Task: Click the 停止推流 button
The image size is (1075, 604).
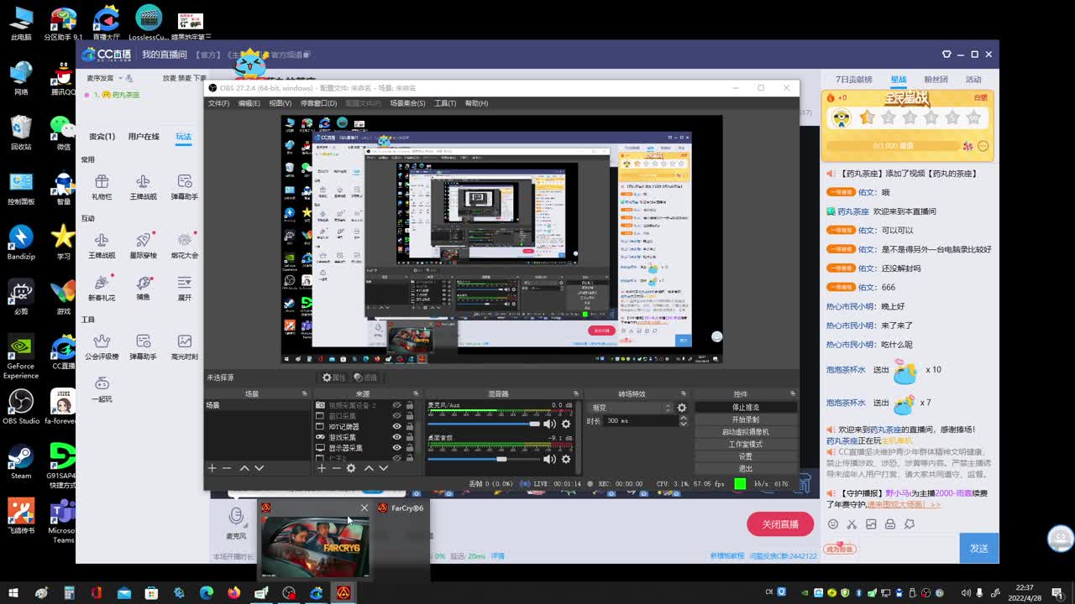Action: (744, 408)
